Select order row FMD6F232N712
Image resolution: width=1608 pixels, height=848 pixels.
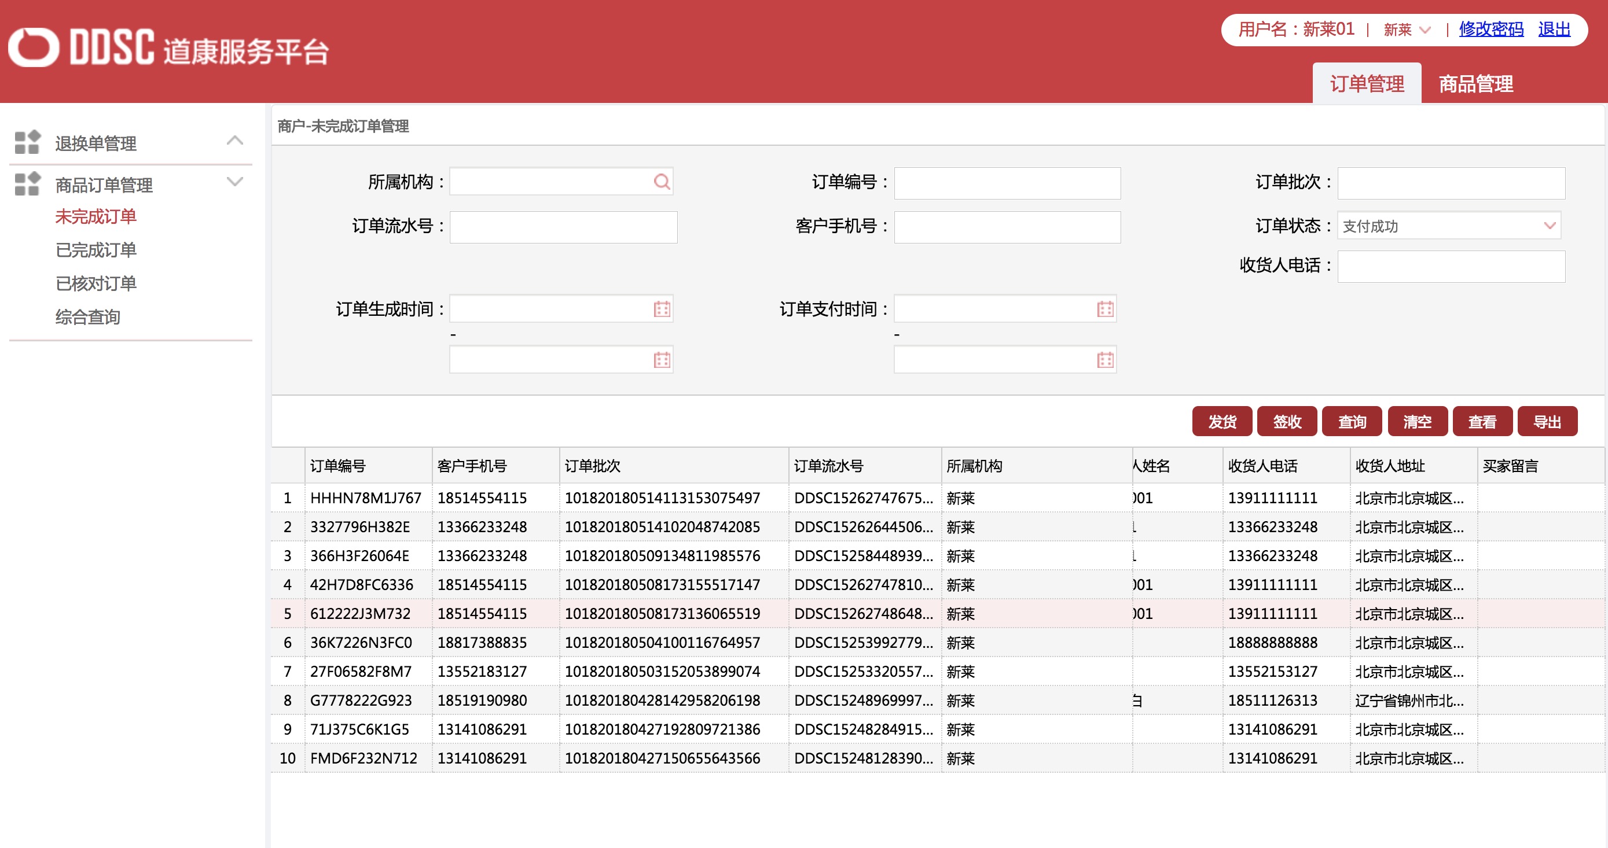point(938,758)
